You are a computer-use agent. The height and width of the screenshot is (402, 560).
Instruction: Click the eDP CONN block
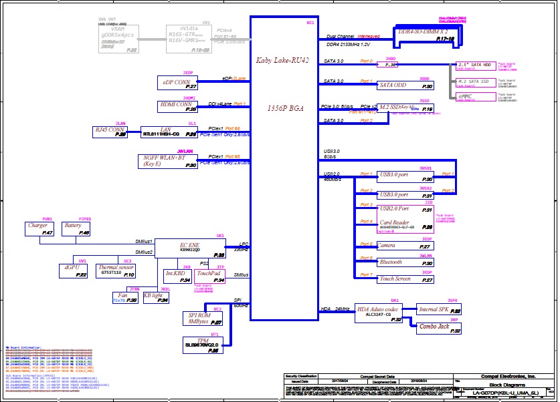click(177, 83)
